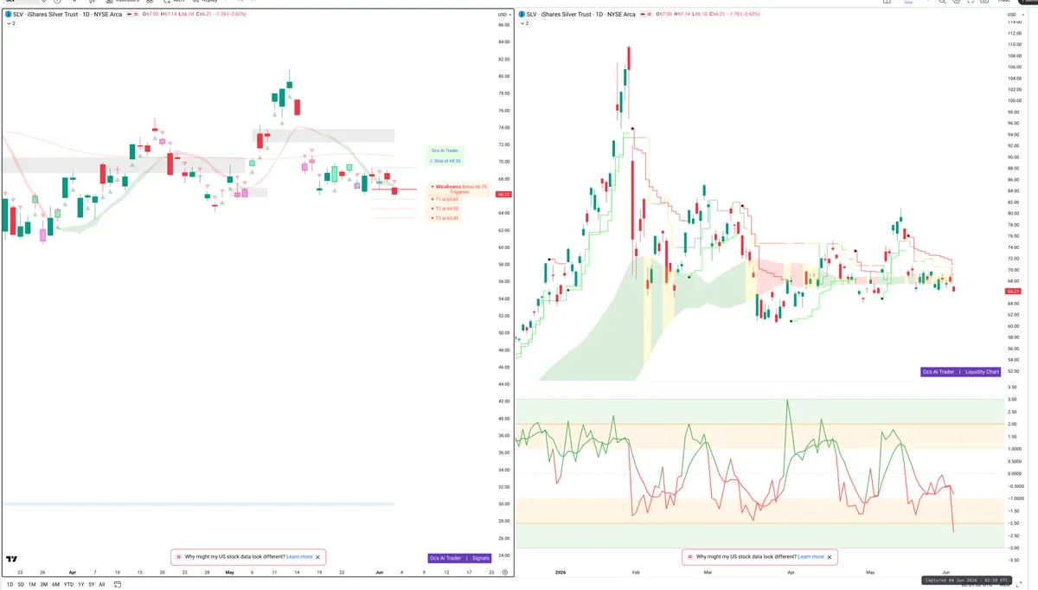The height and width of the screenshot is (590, 1038).
Task: Click the TradingView logo on left chart
Action: (x=11, y=559)
